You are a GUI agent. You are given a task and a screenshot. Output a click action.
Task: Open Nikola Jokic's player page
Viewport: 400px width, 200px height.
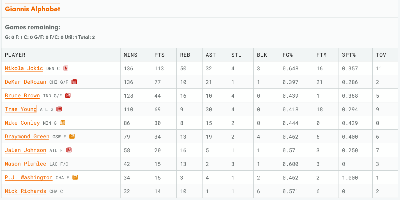point(24,68)
